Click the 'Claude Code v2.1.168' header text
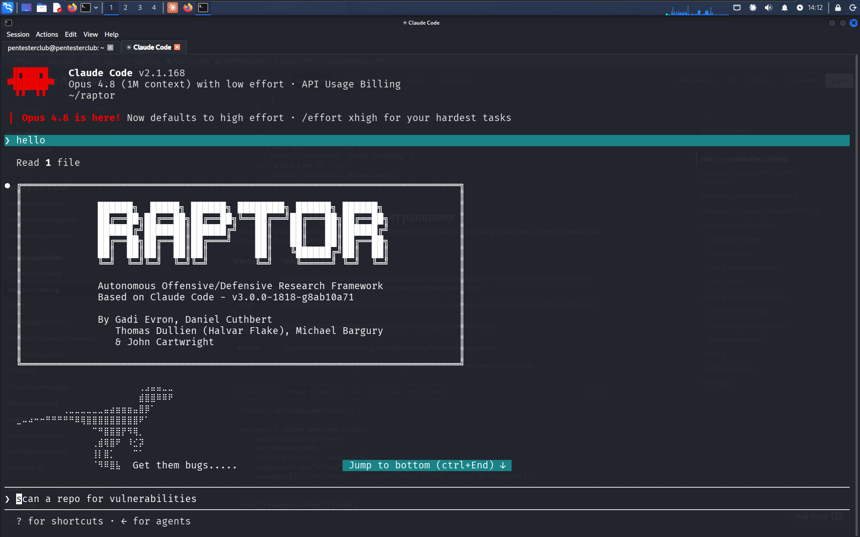 (126, 73)
